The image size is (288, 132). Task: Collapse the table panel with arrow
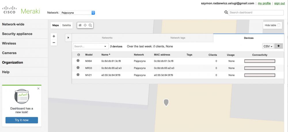(x=68, y=38)
